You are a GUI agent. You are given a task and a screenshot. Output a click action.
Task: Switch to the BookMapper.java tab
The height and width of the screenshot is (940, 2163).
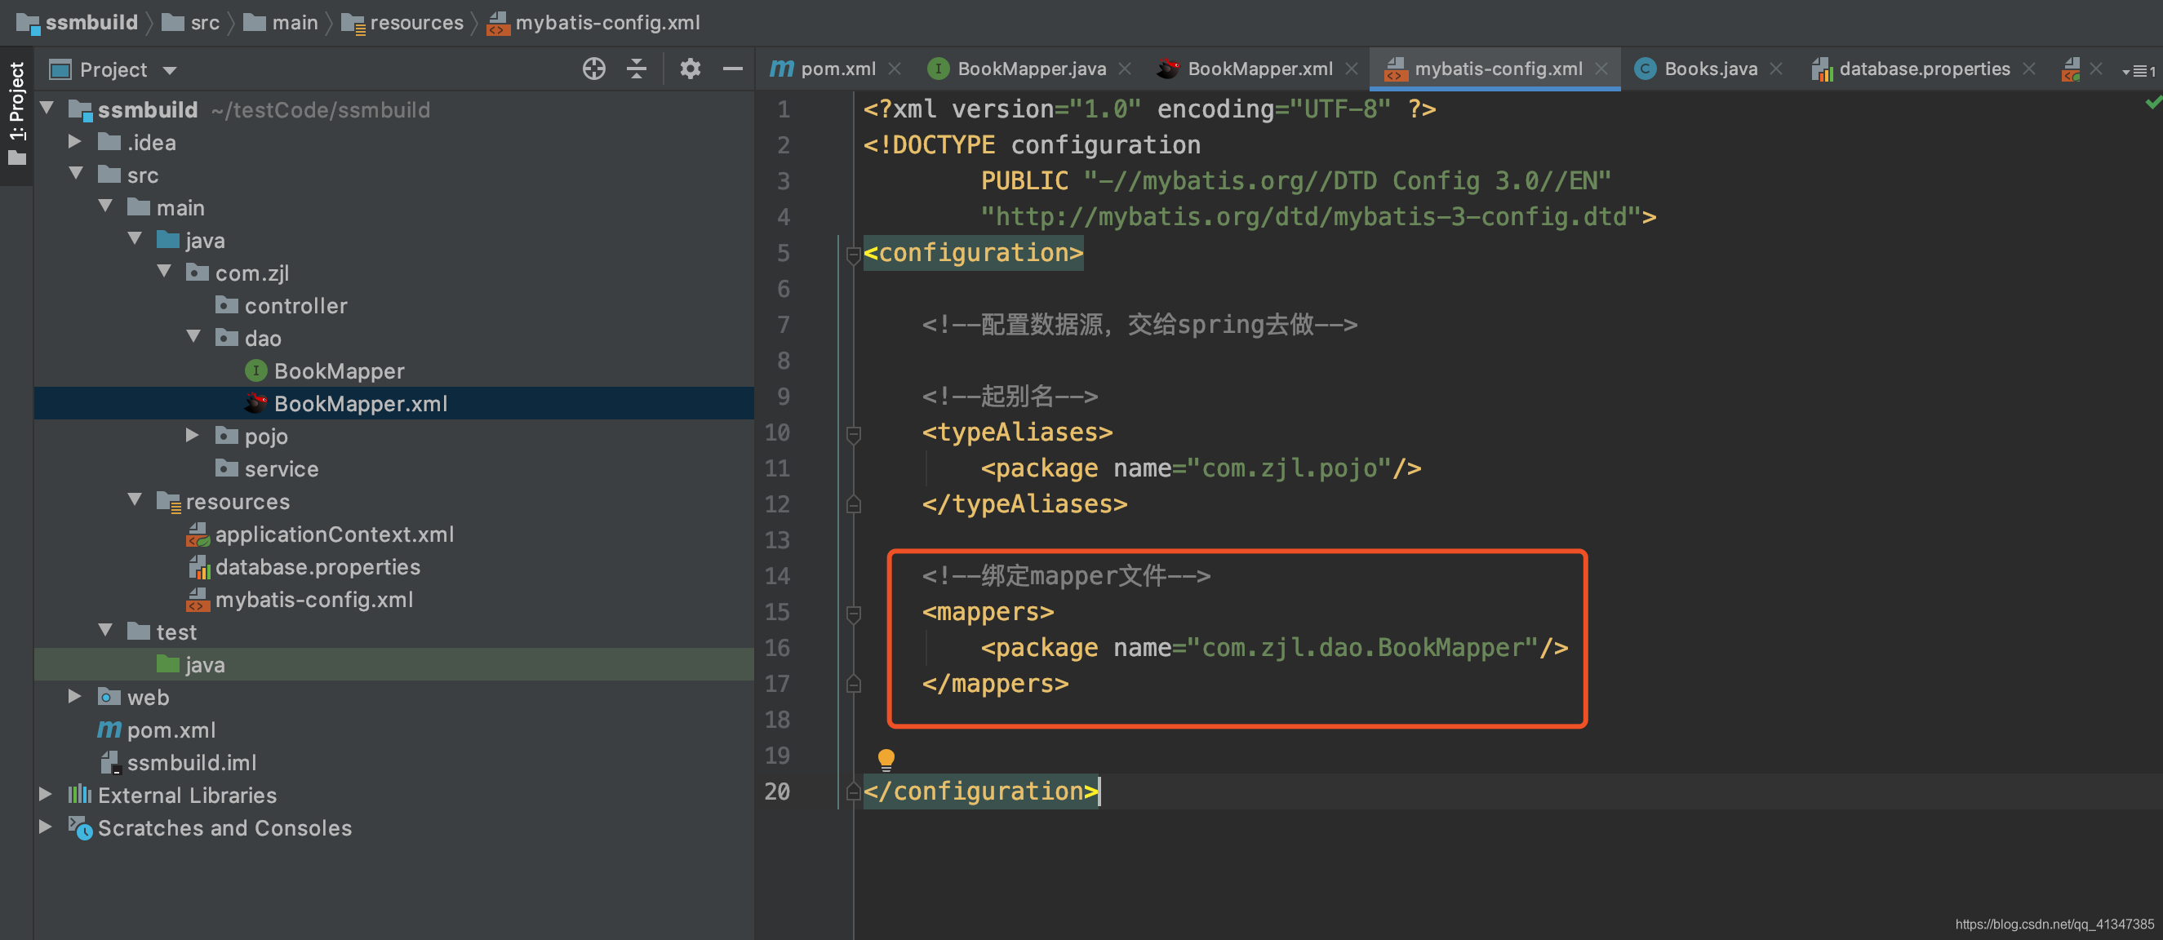[1031, 69]
